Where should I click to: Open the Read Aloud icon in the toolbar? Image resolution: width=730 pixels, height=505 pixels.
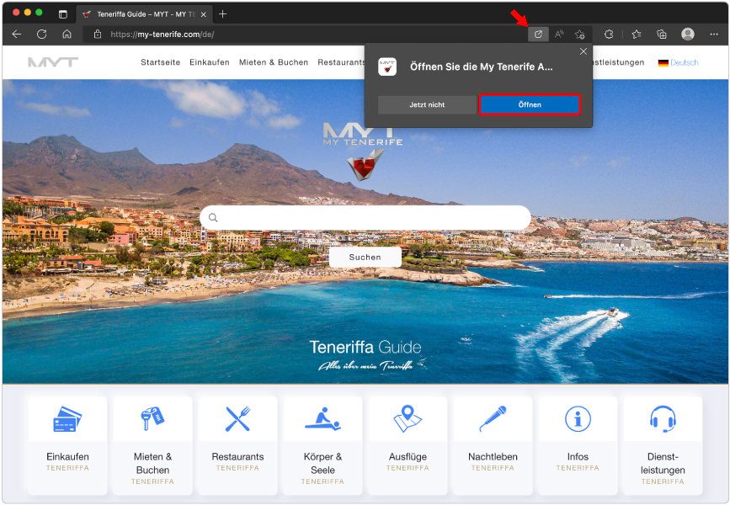tap(560, 35)
